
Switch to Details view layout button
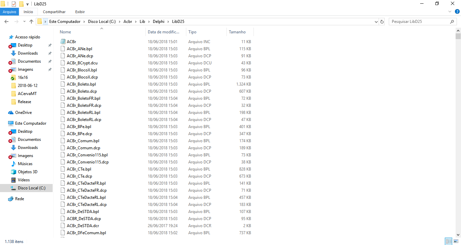coord(449,241)
